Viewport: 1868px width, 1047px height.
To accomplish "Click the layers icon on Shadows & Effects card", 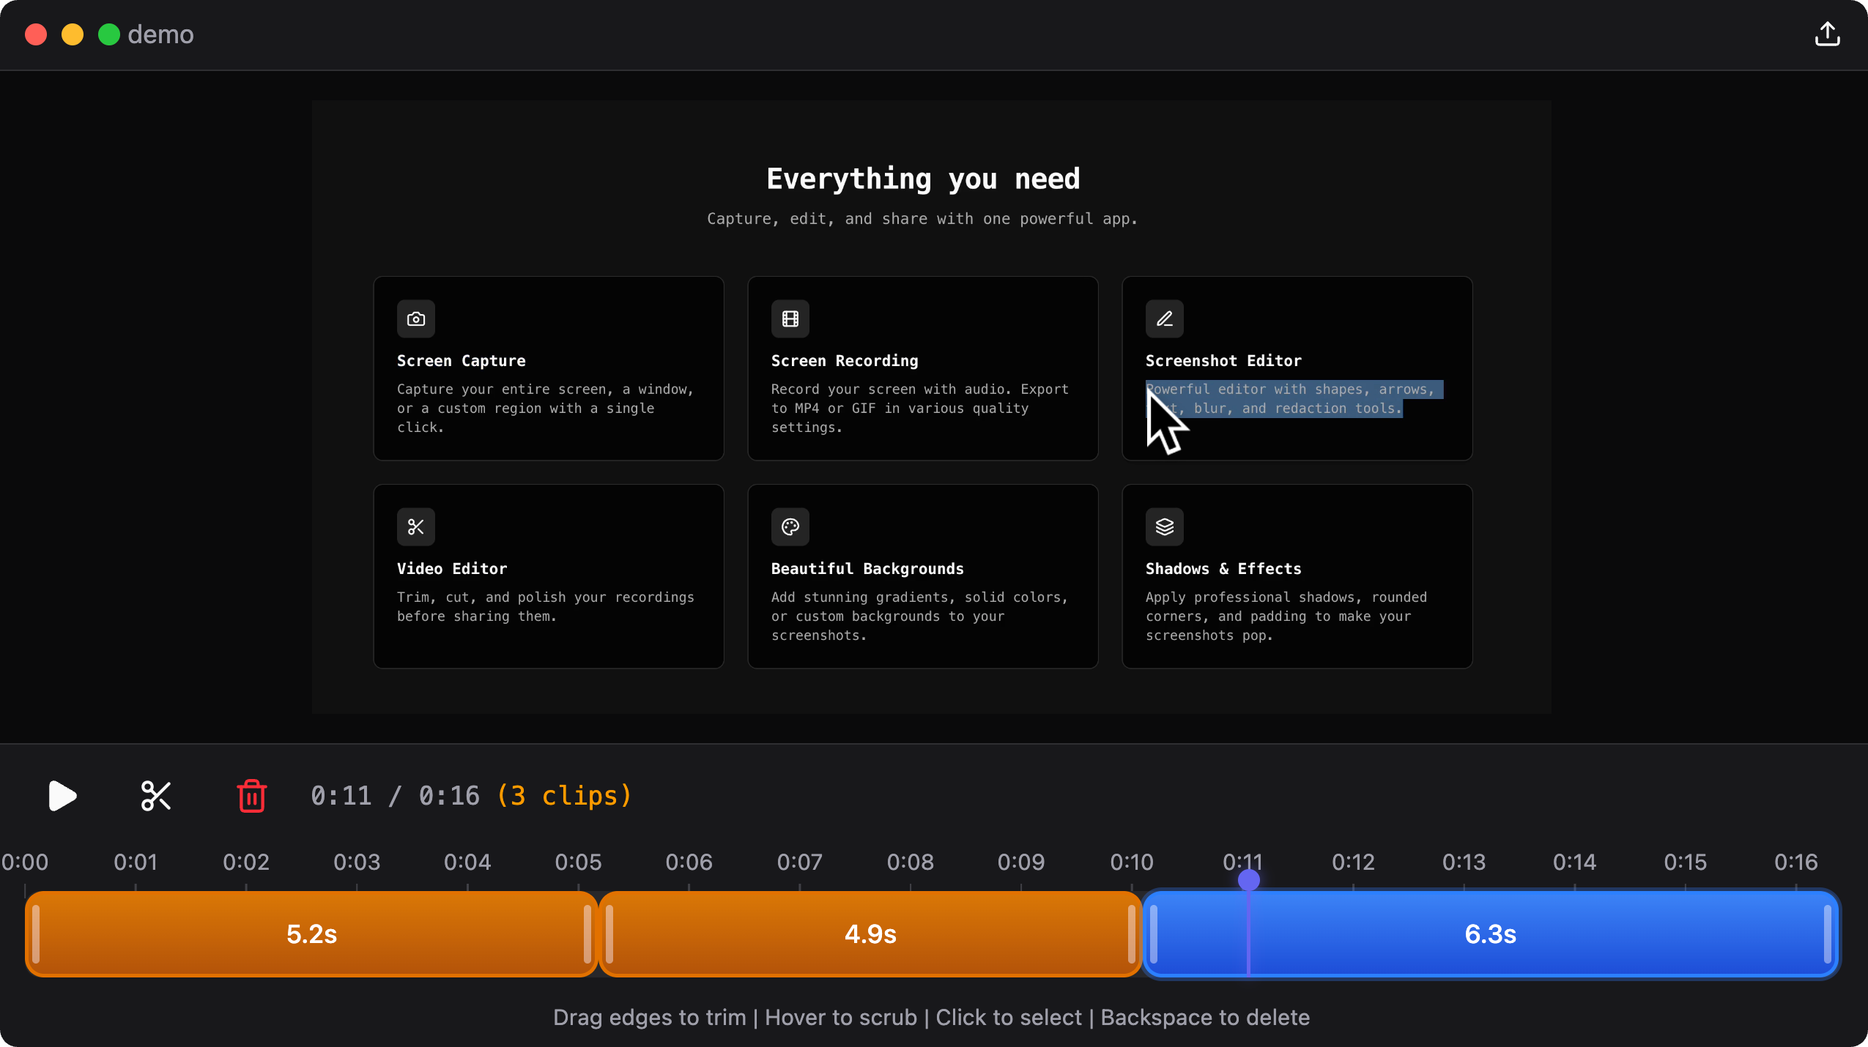I will tap(1164, 526).
